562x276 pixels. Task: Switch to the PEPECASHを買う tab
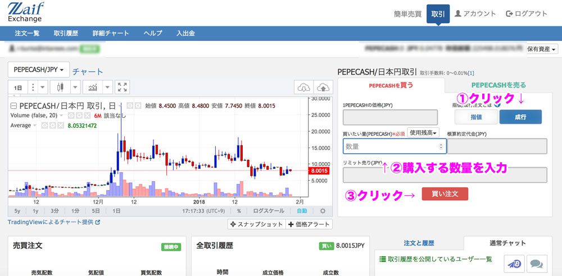click(x=391, y=85)
